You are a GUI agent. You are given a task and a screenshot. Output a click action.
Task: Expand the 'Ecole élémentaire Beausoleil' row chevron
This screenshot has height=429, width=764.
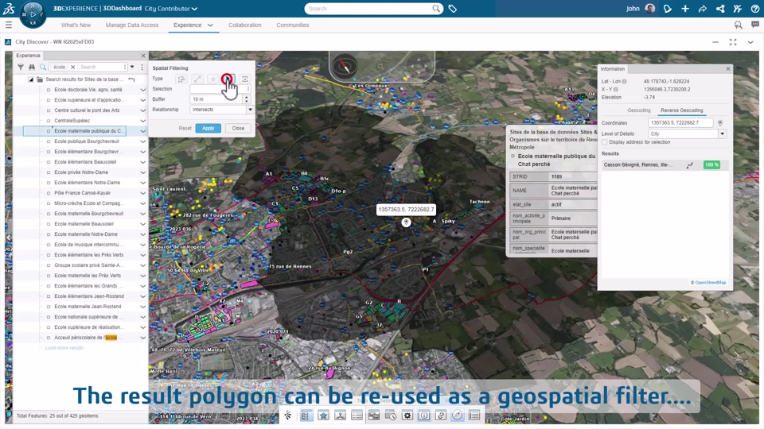tap(142, 162)
